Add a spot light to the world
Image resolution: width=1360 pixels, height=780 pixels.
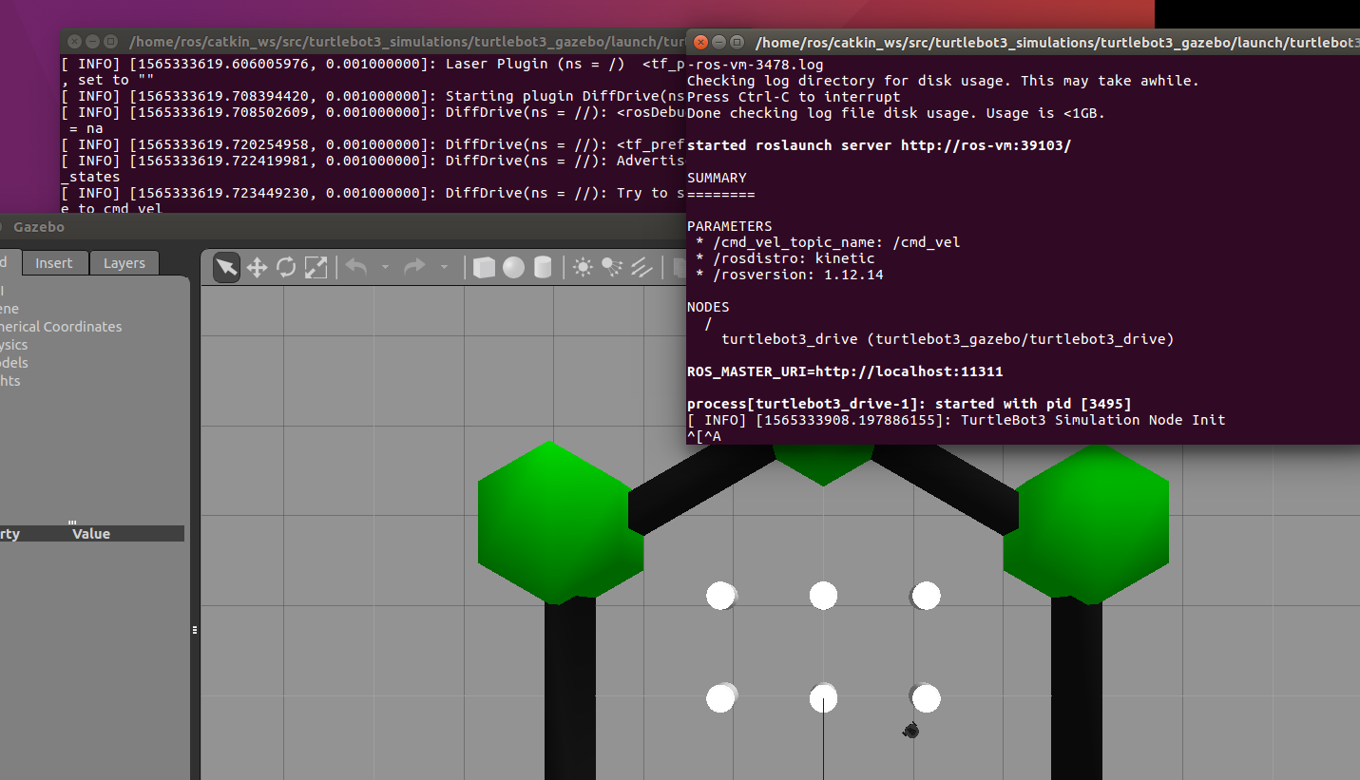(x=613, y=267)
